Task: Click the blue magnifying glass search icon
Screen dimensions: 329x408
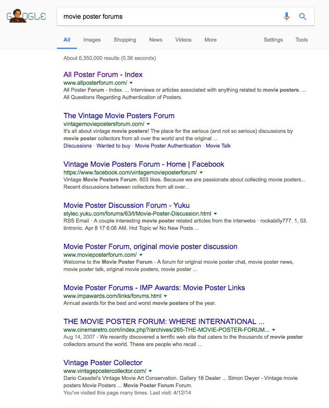Action: pyautogui.click(x=303, y=16)
